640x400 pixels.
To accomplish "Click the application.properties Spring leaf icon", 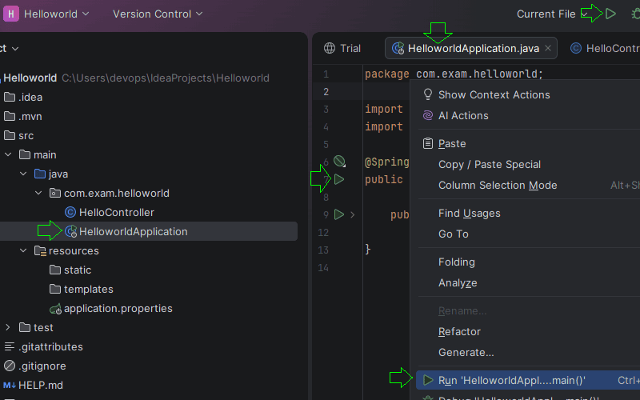I will 55,309.
